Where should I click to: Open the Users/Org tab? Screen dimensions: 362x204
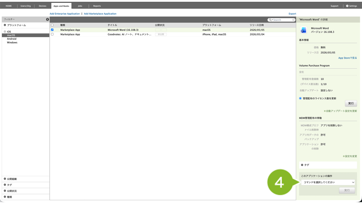25,6
